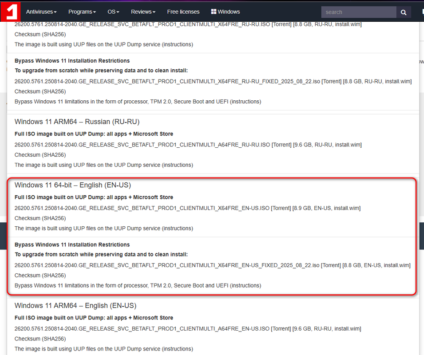Click EN-US Bypass Windows 11 Installation Restrictions text
Viewport: 424px width, 355px height.
point(72,245)
